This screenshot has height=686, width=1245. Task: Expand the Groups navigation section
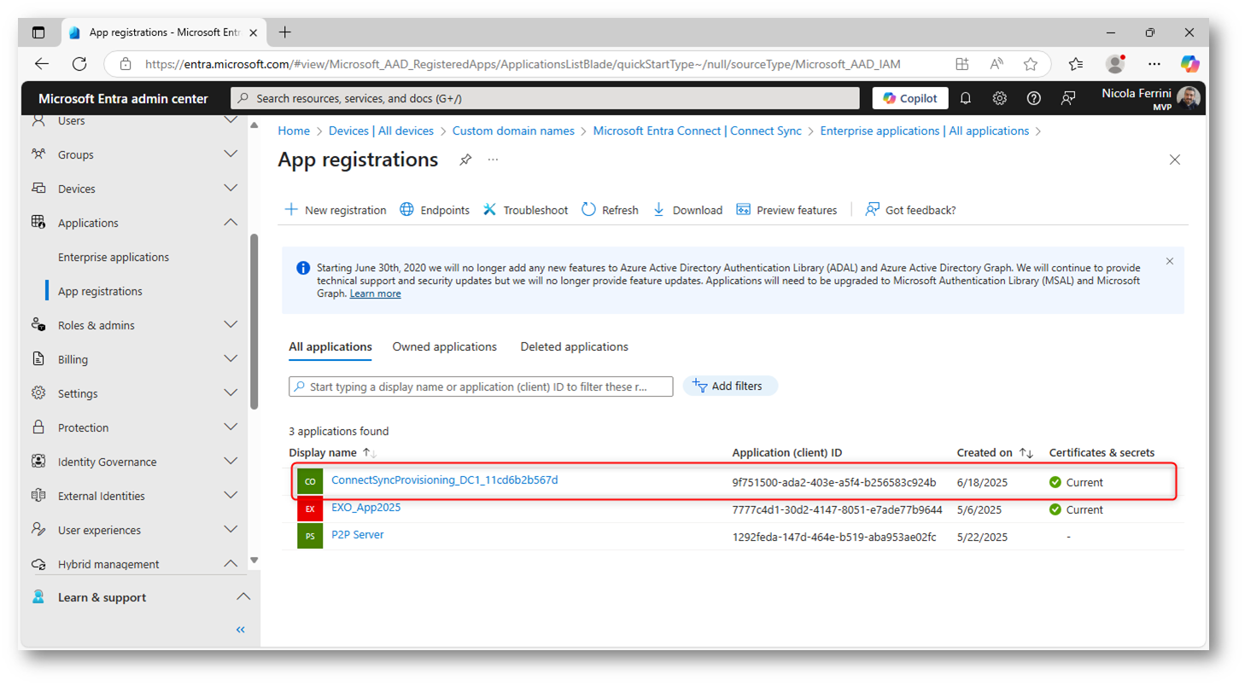pos(231,154)
